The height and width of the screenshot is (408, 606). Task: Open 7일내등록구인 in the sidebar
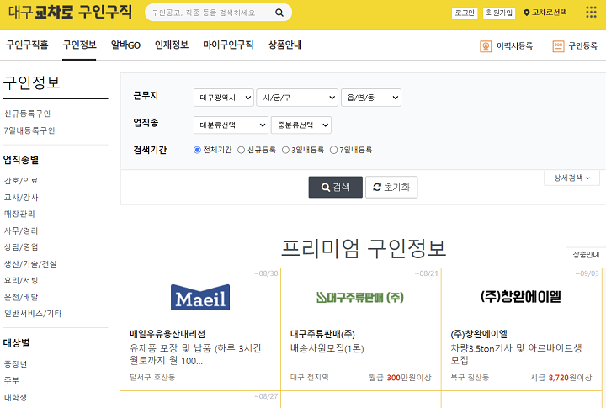29,130
